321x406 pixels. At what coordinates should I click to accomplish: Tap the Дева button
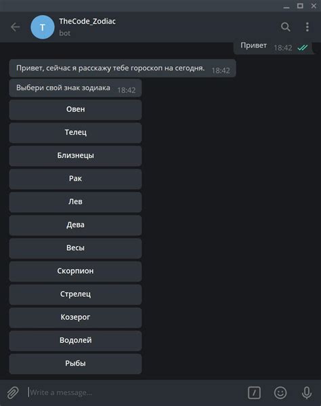pos(75,225)
